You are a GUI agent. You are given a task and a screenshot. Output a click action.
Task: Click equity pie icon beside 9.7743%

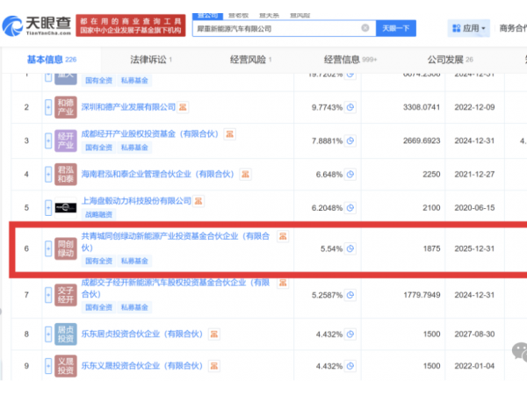click(350, 108)
